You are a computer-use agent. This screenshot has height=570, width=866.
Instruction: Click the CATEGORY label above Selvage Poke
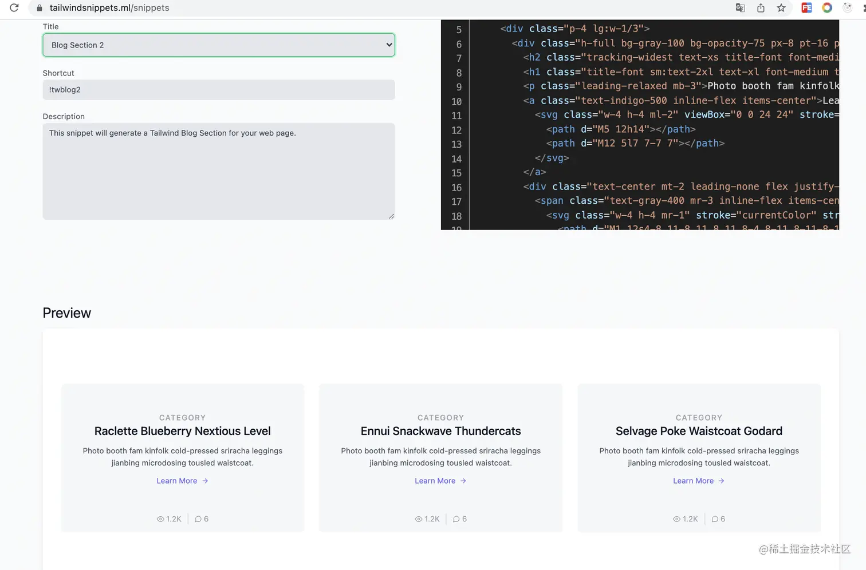[x=699, y=418]
